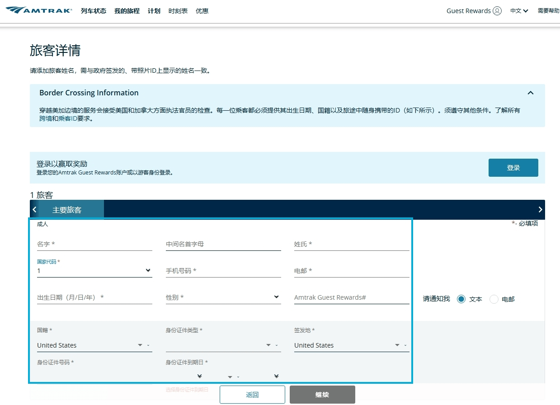
Task: Focus the 出生日期 input field
Action: [x=94, y=297]
